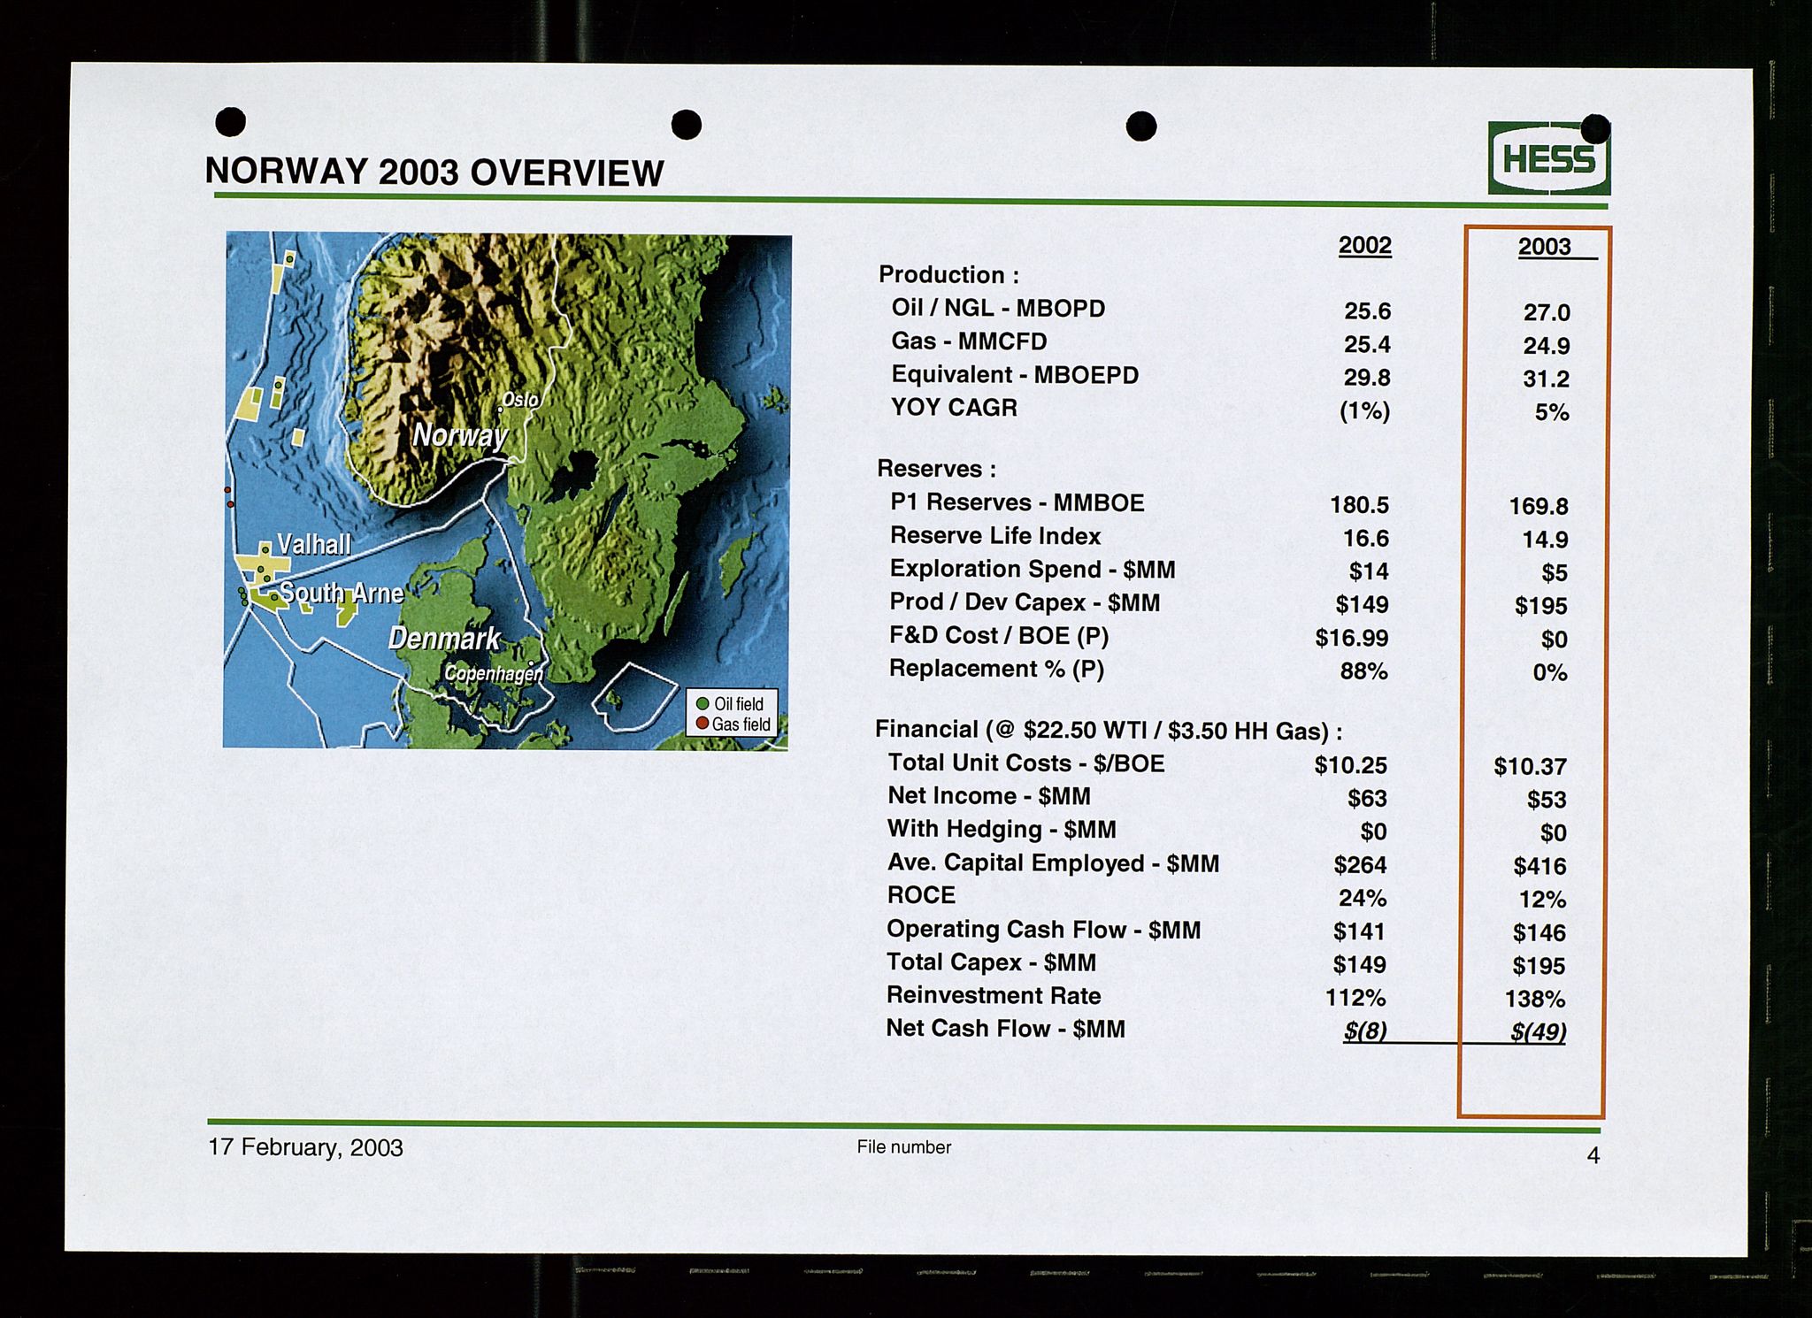Click the With Hedging - $MM label
Image resolution: width=1812 pixels, height=1318 pixels.
1002,830
